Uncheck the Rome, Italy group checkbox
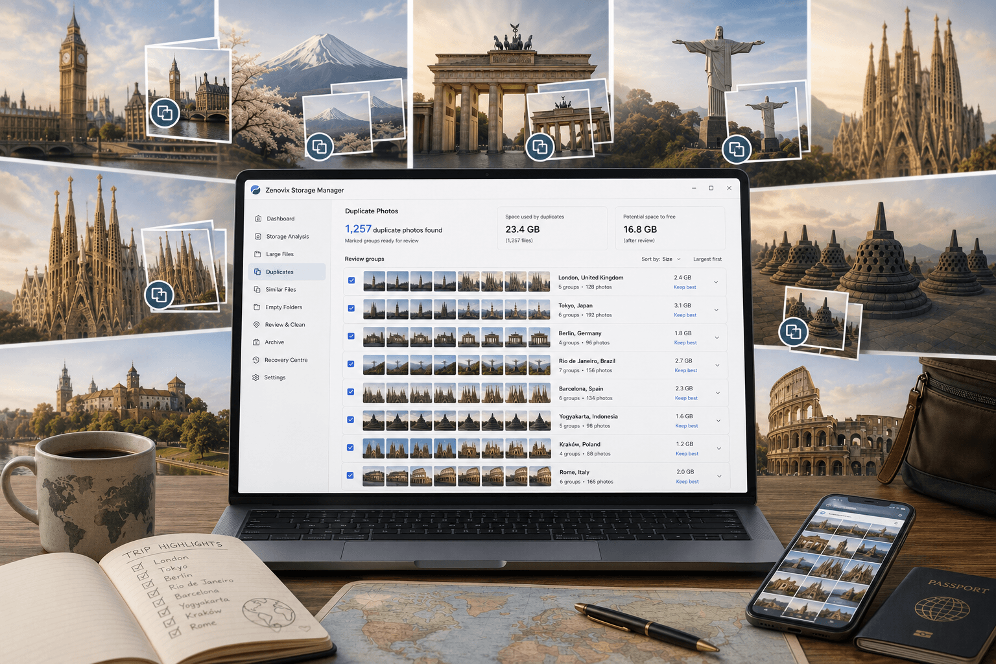 350,475
